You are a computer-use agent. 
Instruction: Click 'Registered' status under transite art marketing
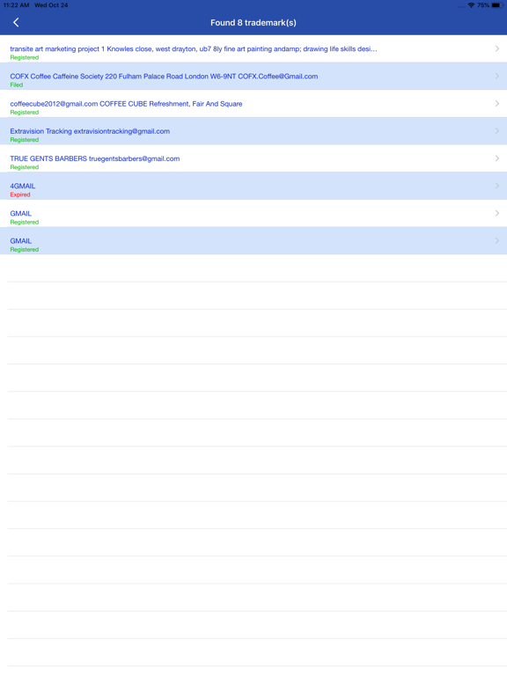coord(24,57)
